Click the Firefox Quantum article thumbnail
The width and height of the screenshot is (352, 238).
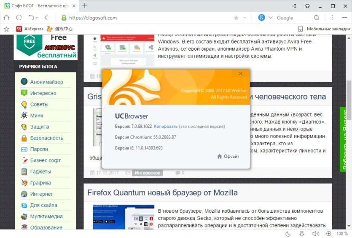click(x=124, y=217)
